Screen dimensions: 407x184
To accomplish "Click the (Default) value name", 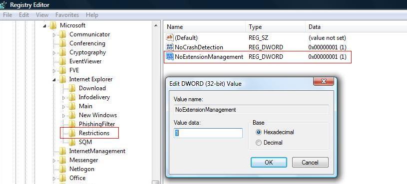I will point(186,38).
